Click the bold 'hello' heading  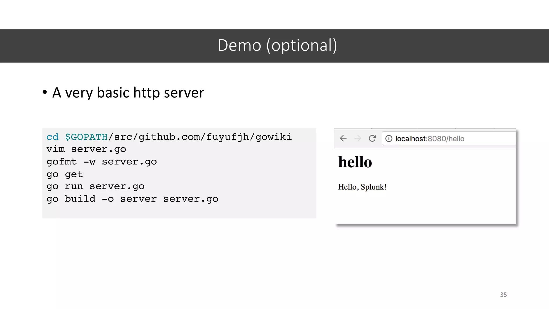click(355, 162)
